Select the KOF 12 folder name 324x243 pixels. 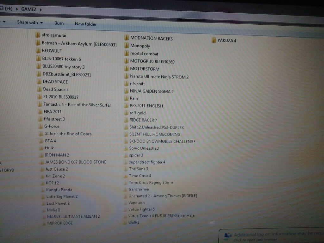[52, 183]
